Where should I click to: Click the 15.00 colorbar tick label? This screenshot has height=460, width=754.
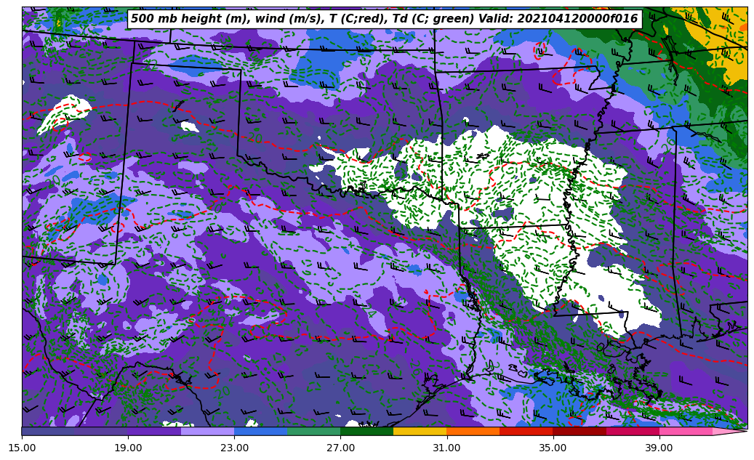coord(22,448)
